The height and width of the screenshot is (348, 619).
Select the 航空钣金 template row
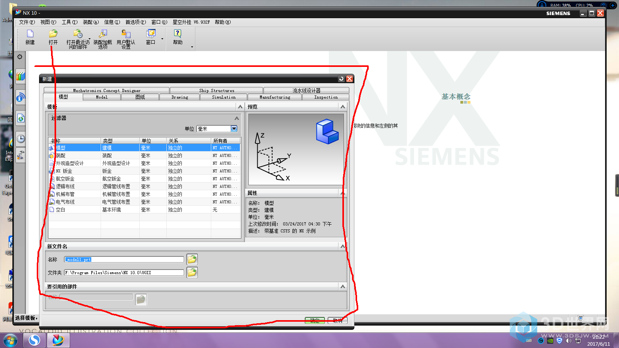pos(144,179)
